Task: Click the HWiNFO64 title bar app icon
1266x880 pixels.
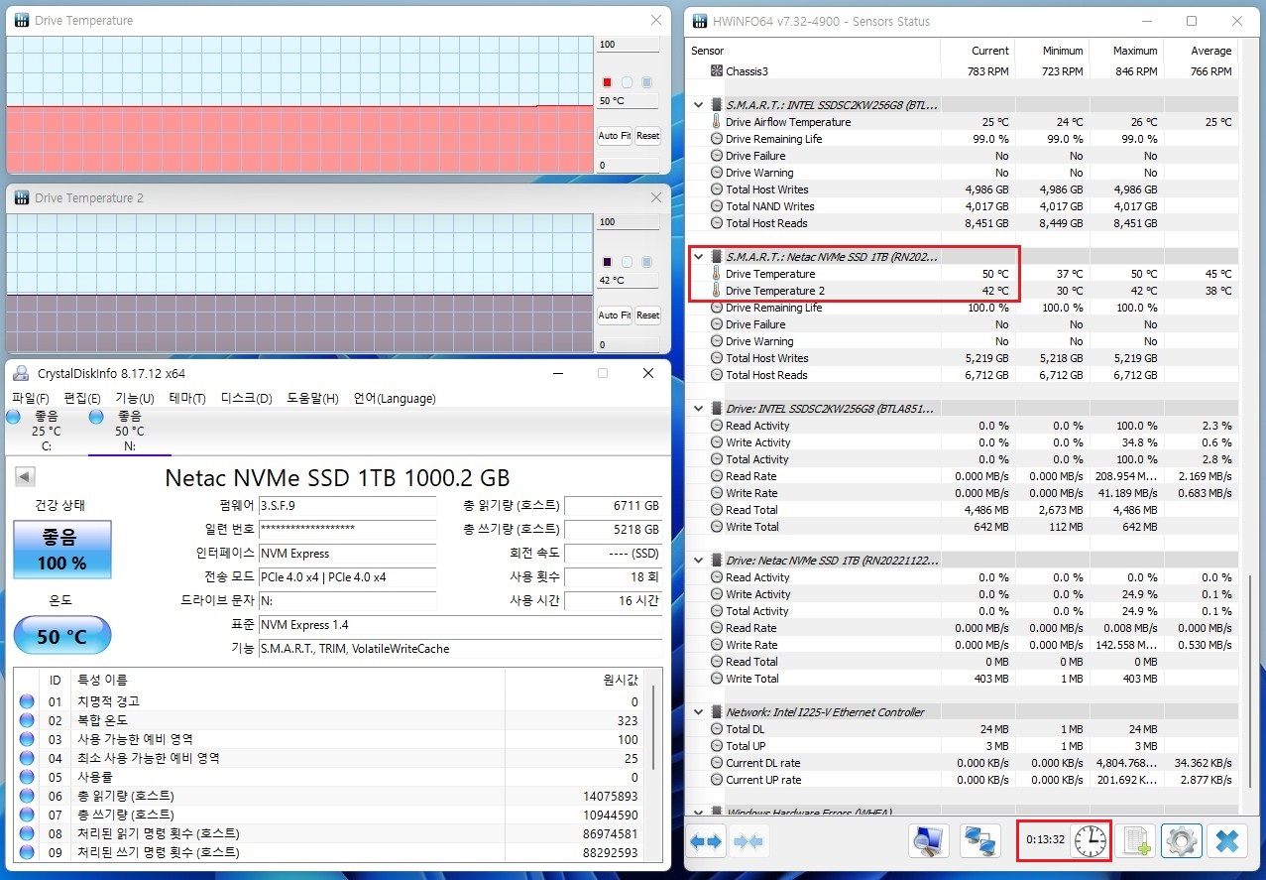Action: pos(699,21)
